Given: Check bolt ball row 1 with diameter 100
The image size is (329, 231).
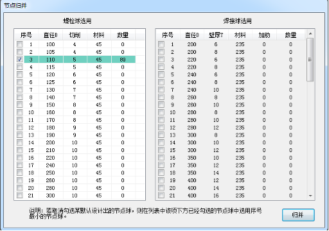Looking at the screenshot, I should coord(20,44).
